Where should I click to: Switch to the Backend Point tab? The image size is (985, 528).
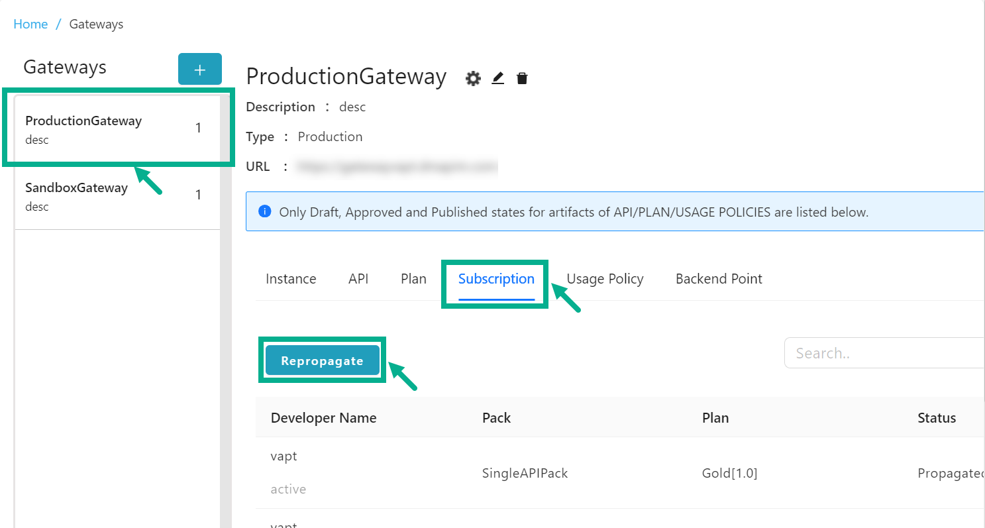pyautogui.click(x=719, y=278)
